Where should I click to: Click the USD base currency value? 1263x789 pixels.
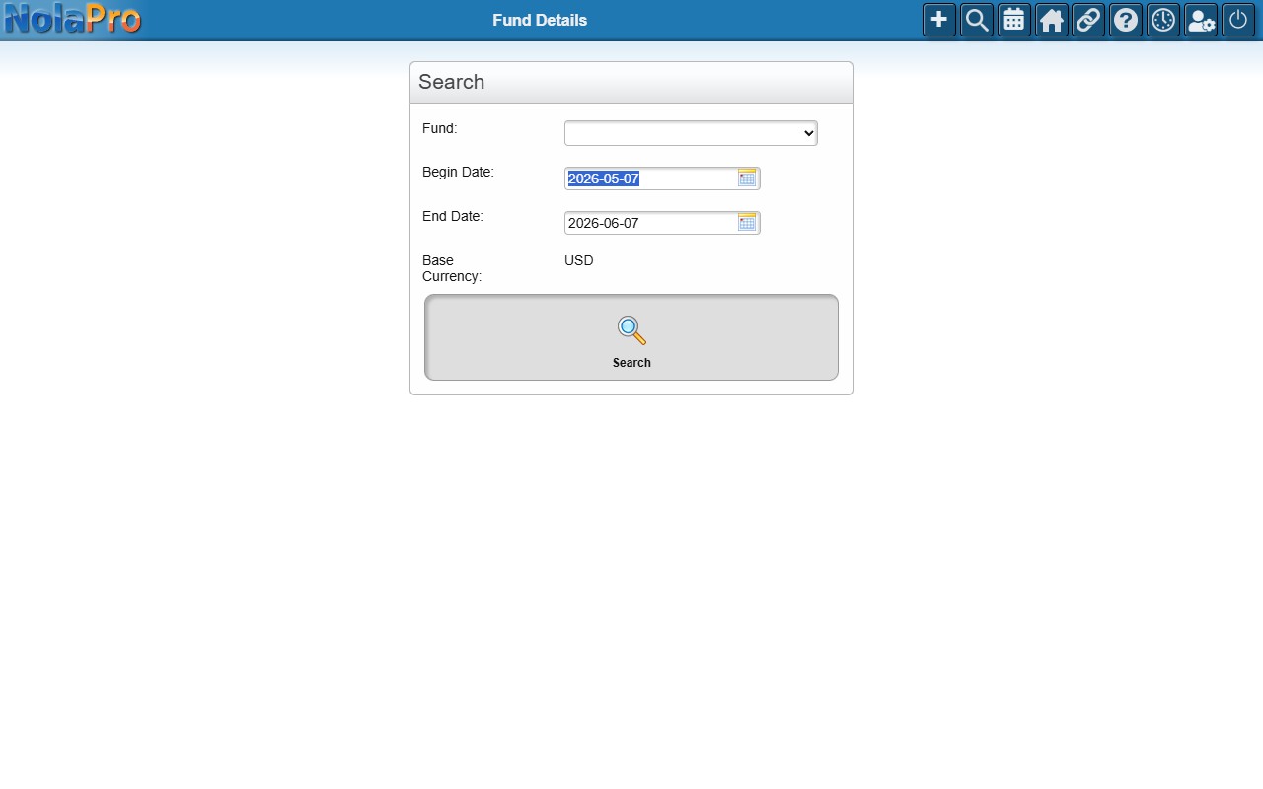click(579, 260)
